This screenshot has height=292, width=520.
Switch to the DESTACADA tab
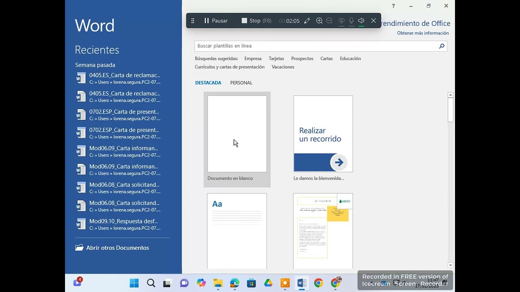tap(208, 83)
